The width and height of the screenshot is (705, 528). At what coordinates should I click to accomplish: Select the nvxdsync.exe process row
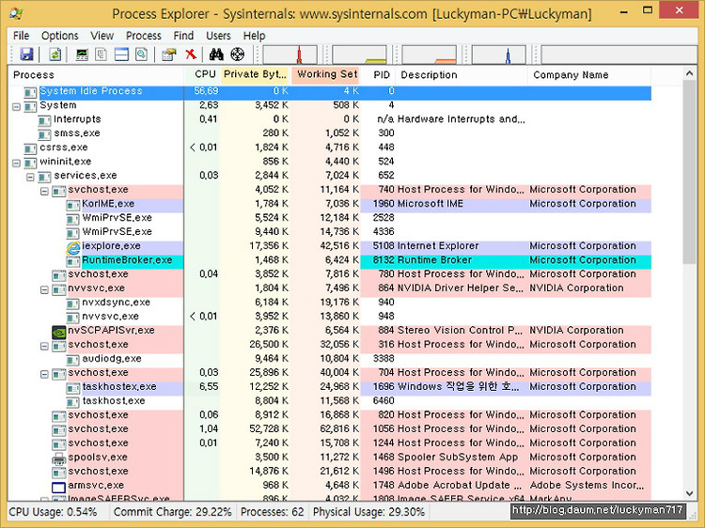(x=330, y=303)
